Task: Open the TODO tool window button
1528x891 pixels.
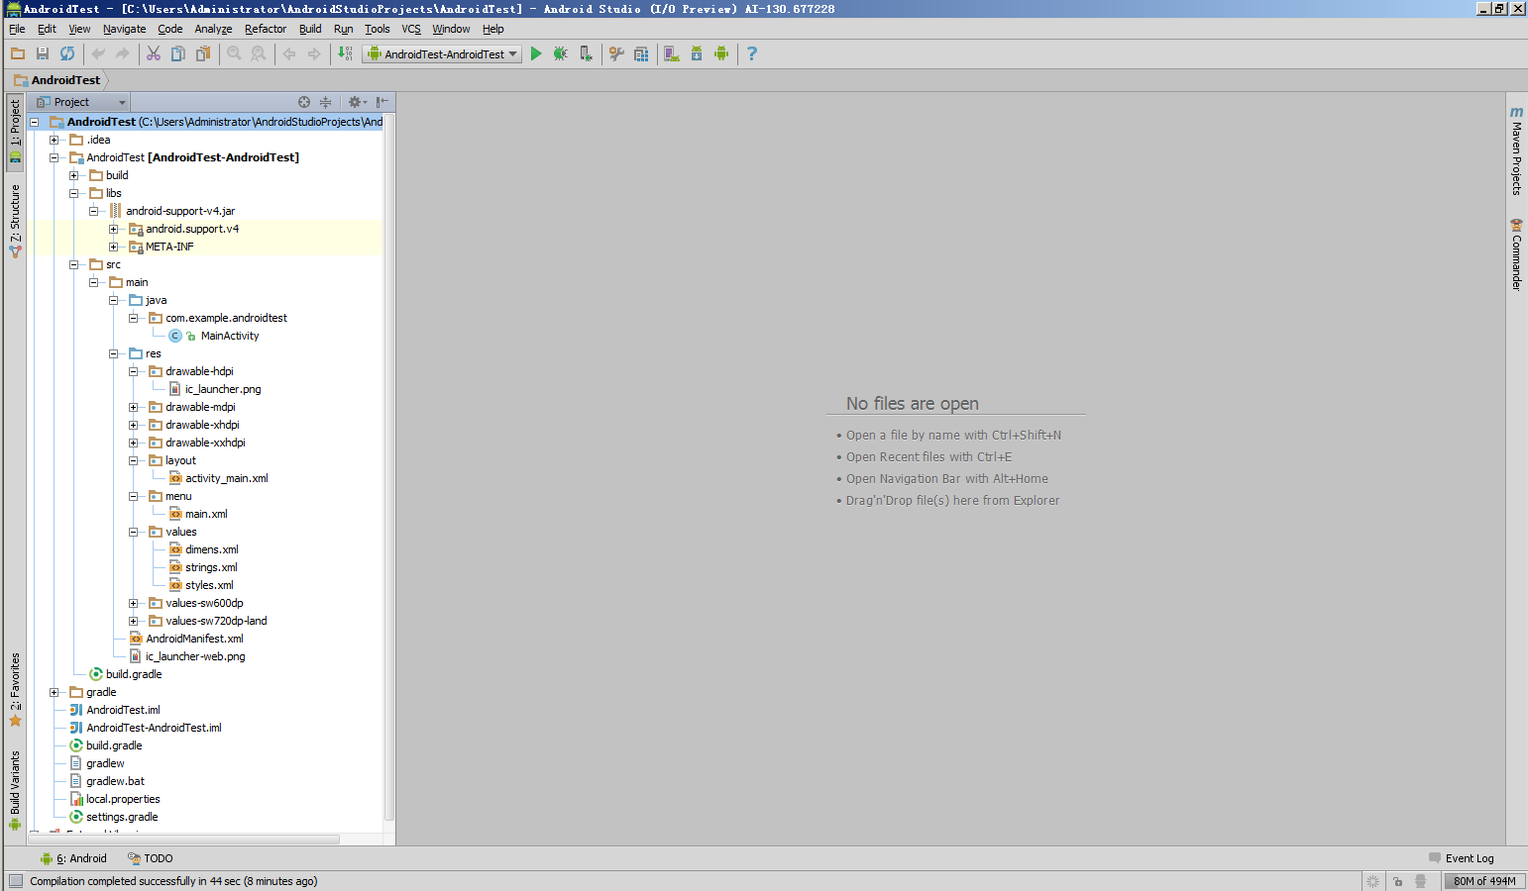Action: pos(150,858)
